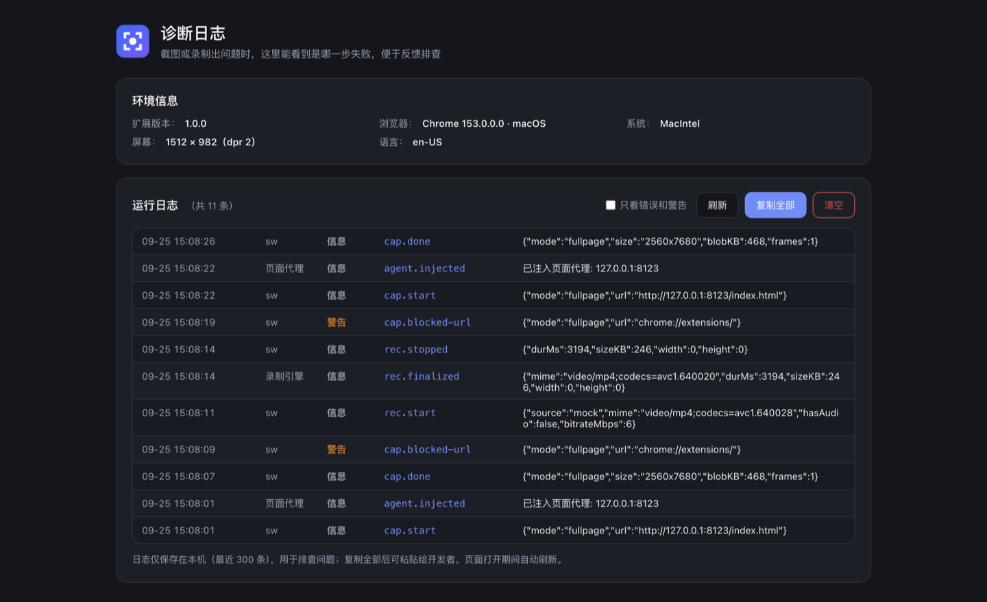Click the 环境信息 section heading
The image size is (987, 602).
coord(155,101)
